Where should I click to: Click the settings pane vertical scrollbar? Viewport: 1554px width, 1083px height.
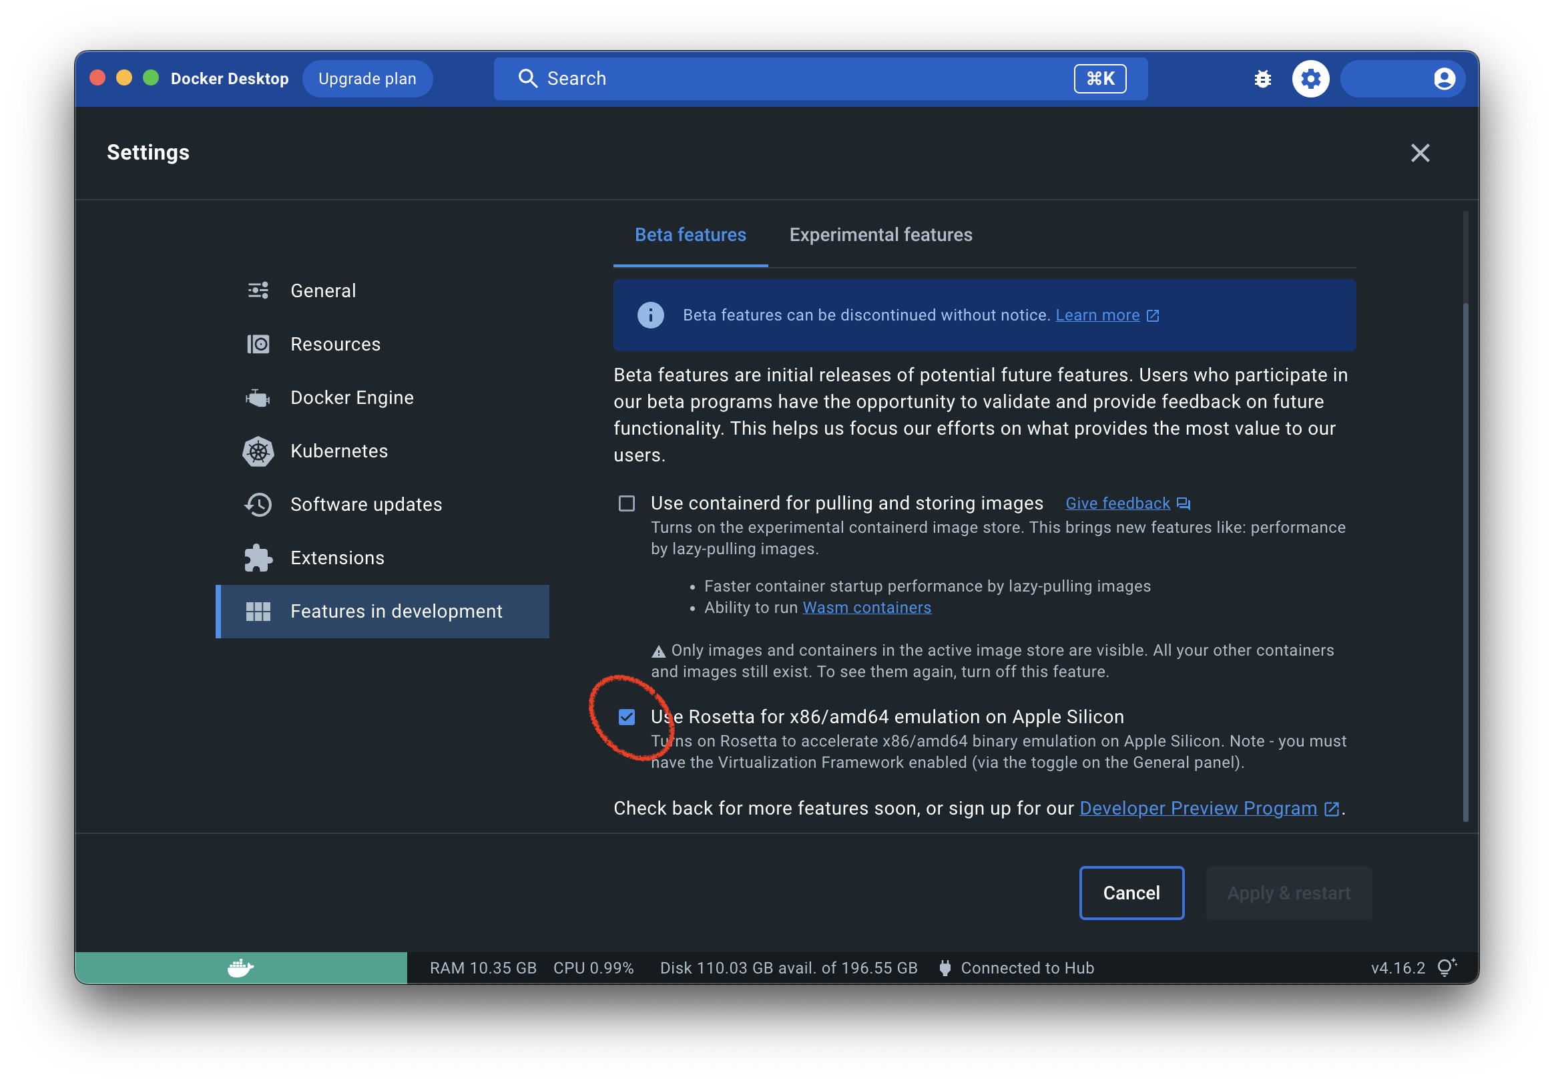(1465, 562)
